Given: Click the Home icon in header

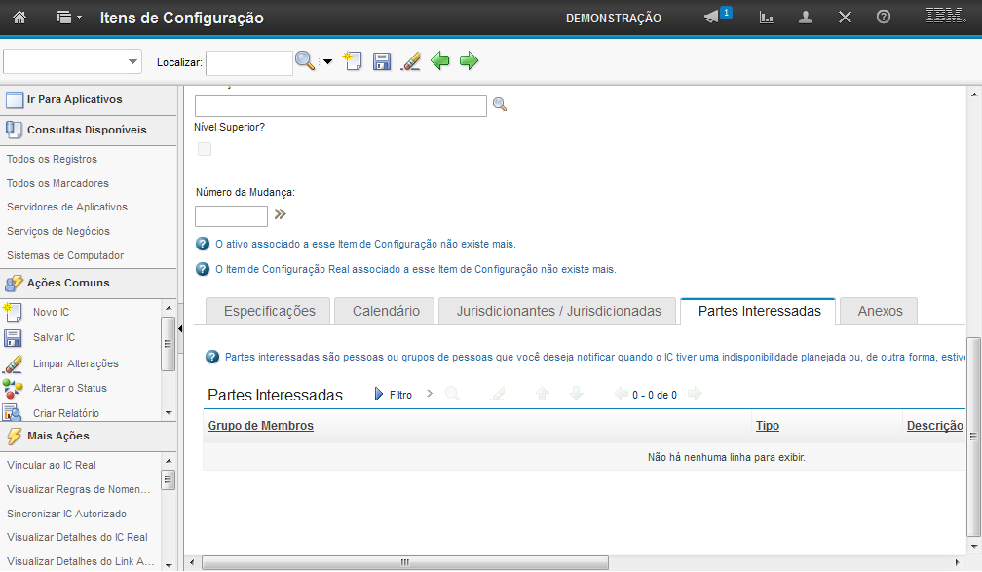Looking at the screenshot, I should click(x=19, y=18).
